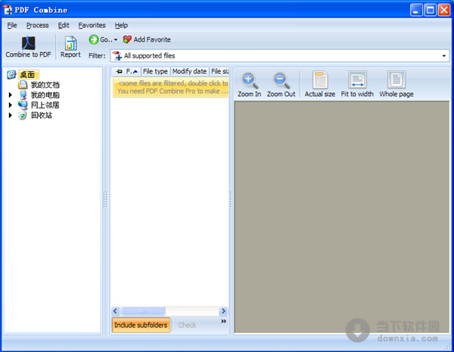Viewport: 454px width, 352px height.
Task: Click file list scroll right arrow
Action: tap(223, 311)
